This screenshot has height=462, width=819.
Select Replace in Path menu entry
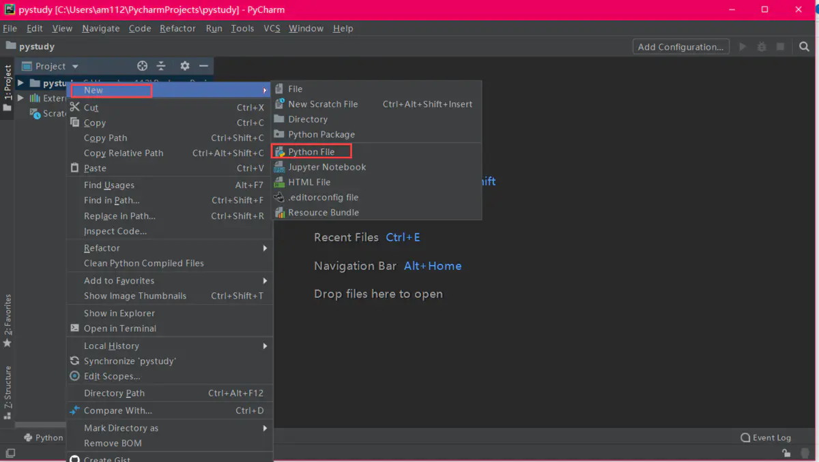(x=119, y=216)
